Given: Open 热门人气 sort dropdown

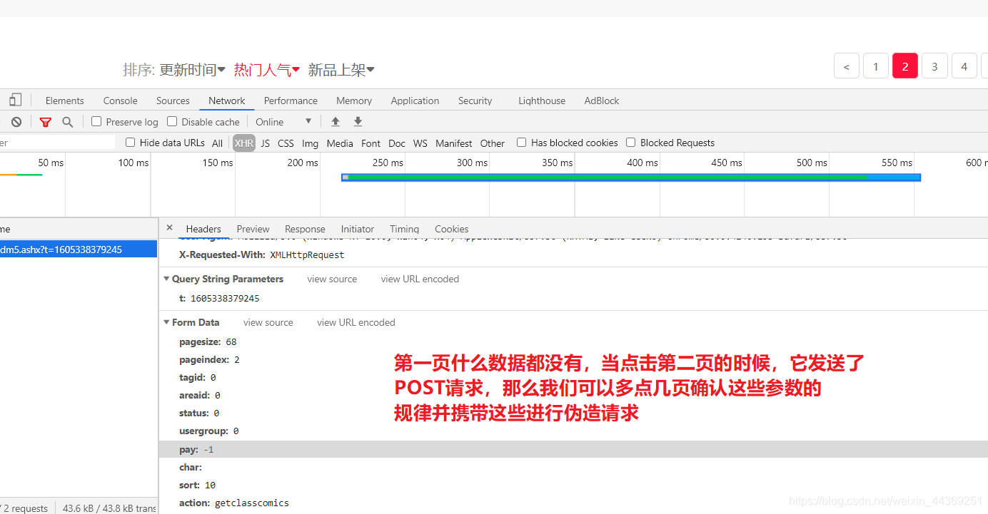Looking at the screenshot, I should (x=267, y=70).
